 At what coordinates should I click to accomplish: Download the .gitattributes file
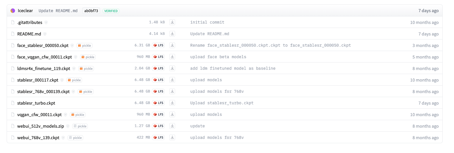click(172, 22)
